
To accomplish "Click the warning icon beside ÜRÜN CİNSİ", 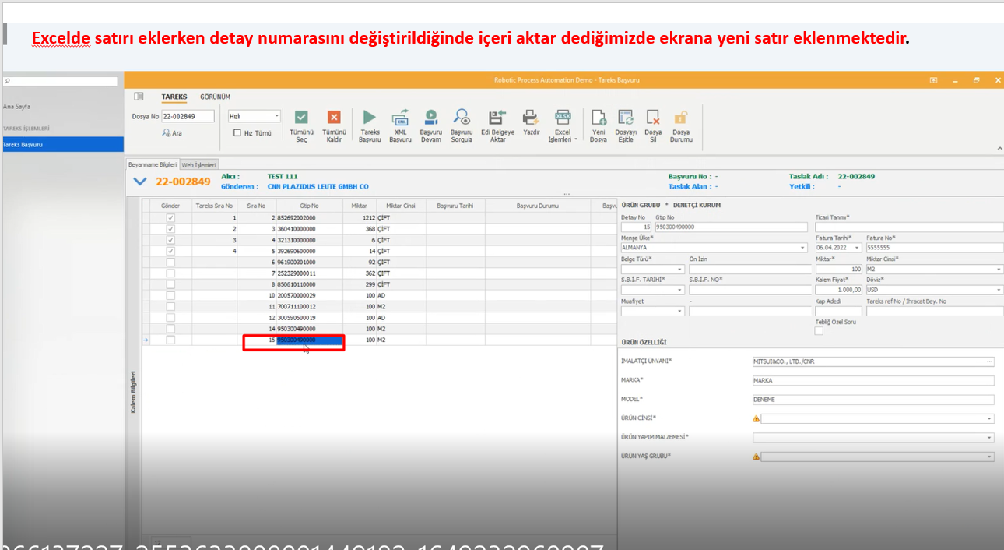I will click(756, 418).
